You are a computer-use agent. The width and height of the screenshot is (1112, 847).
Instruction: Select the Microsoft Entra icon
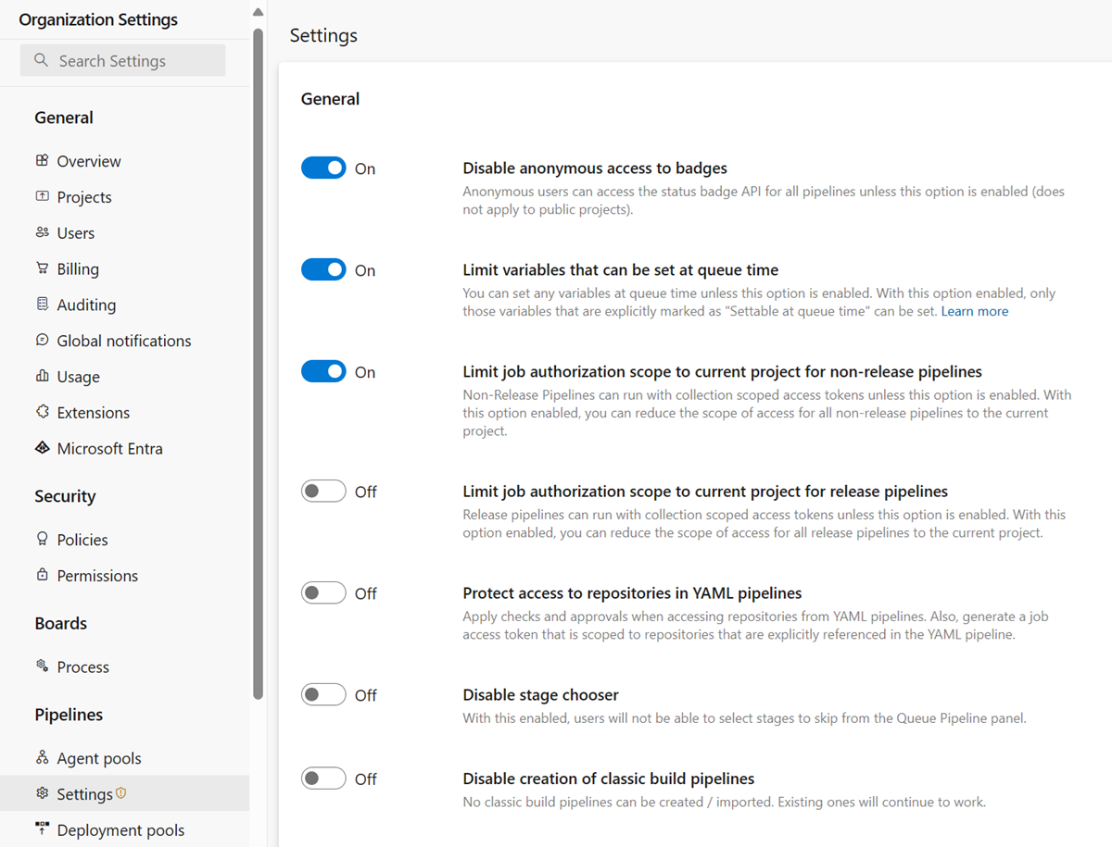point(43,448)
